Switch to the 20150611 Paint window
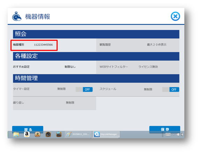This screenshot has width=199, height=153. pyautogui.click(x=78, y=135)
